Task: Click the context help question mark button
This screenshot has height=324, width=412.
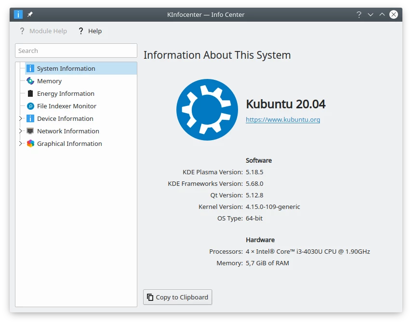Action: click(x=359, y=14)
